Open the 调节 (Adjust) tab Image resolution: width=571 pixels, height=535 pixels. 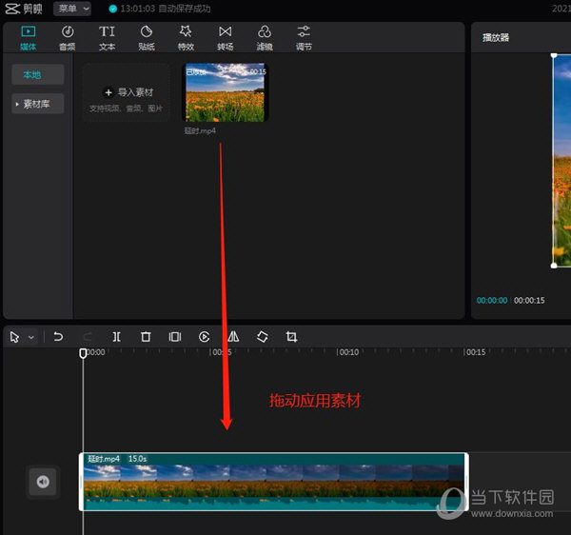pyautogui.click(x=304, y=38)
